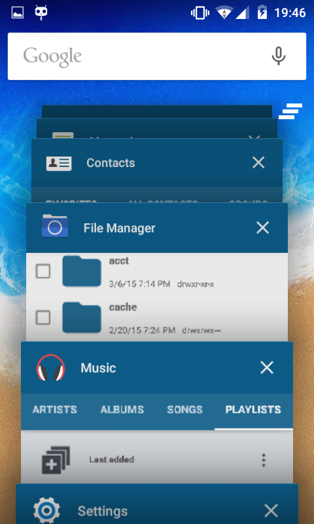This screenshot has width=314, height=524.
Task: Switch to the Artists tab
Action: (55, 410)
